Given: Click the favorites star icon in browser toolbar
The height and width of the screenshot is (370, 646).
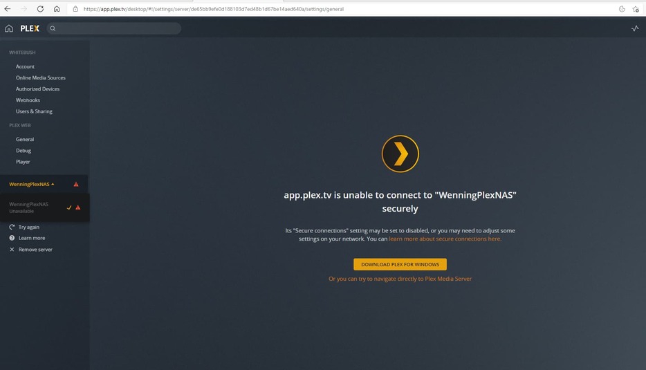Looking at the screenshot, I should (x=636, y=9).
